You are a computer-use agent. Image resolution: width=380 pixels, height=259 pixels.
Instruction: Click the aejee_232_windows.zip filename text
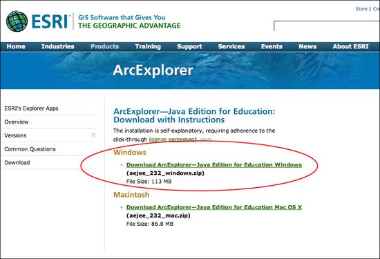[165, 173]
